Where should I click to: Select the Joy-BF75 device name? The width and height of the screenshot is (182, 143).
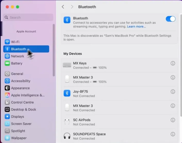(80, 92)
